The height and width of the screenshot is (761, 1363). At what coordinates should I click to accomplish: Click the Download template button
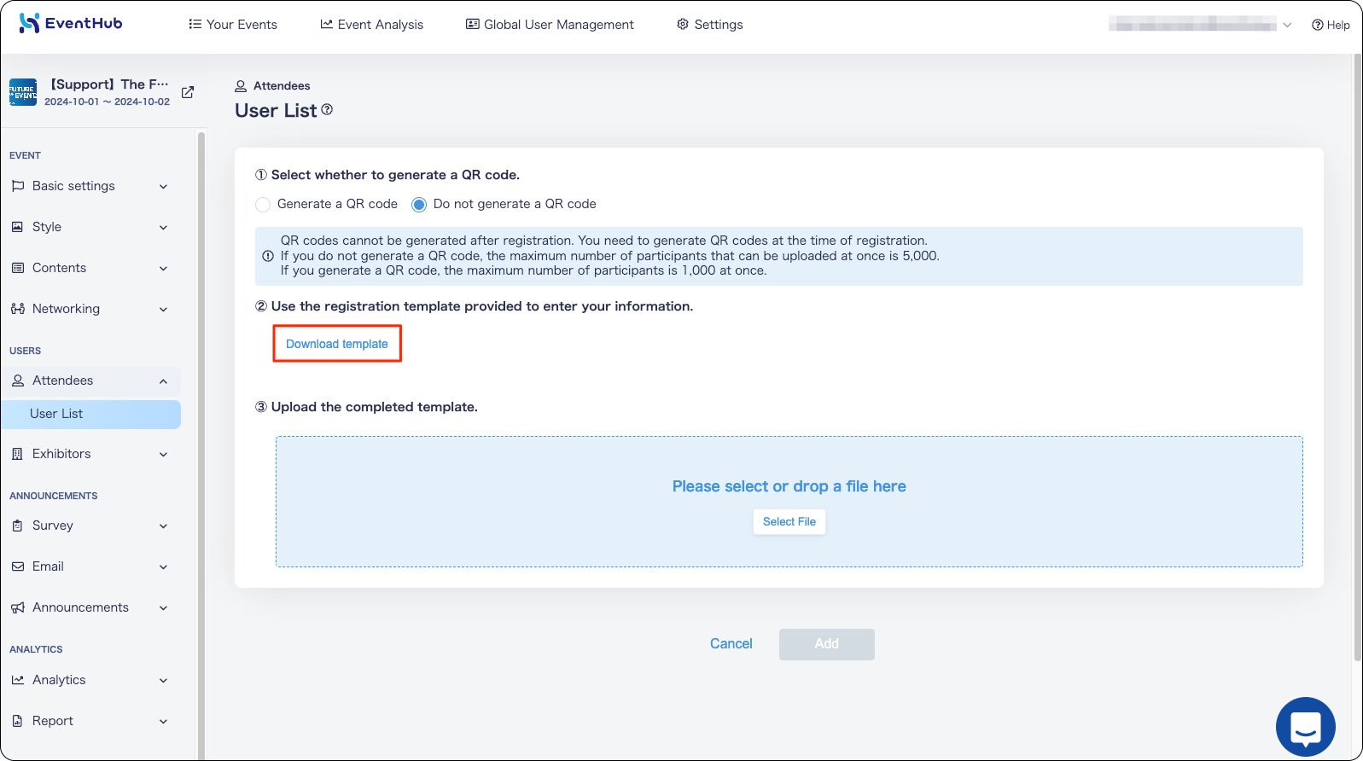337,344
